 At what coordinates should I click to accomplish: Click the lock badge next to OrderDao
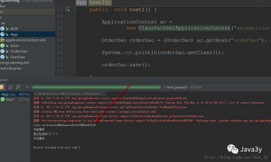[x=7, y=51]
